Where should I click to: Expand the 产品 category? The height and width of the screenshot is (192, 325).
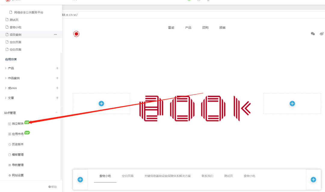5,68
